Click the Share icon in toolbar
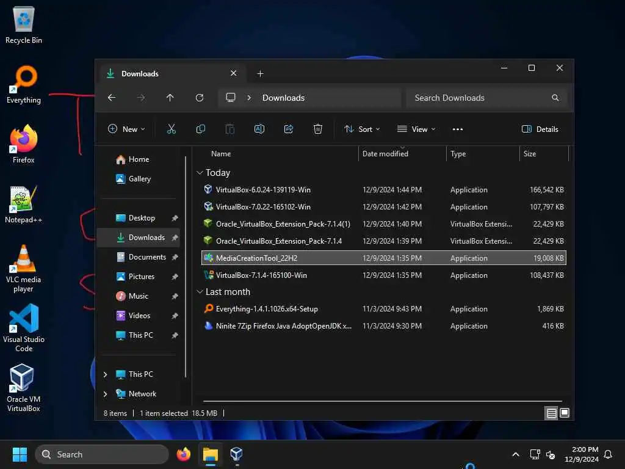625x469 pixels. tap(289, 129)
